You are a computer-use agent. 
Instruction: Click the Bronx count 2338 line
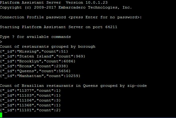click(x=34, y=66)
